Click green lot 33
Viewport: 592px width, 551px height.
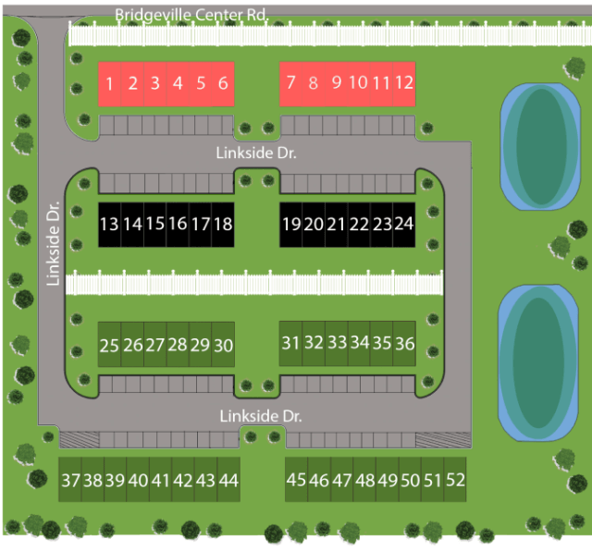tap(337, 343)
